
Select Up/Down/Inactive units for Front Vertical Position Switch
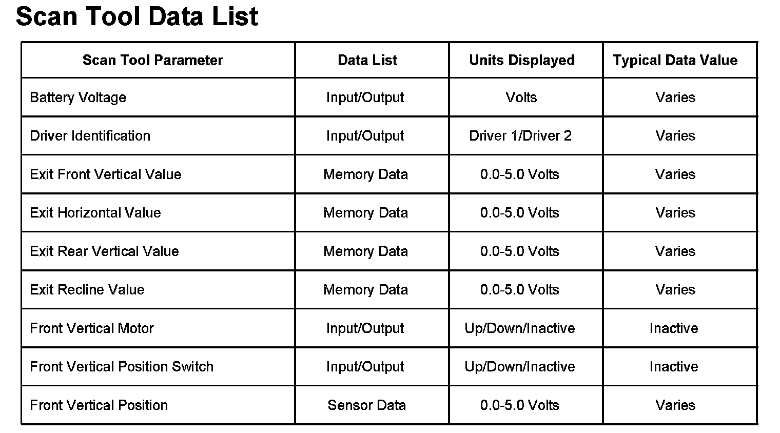coord(520,367)
